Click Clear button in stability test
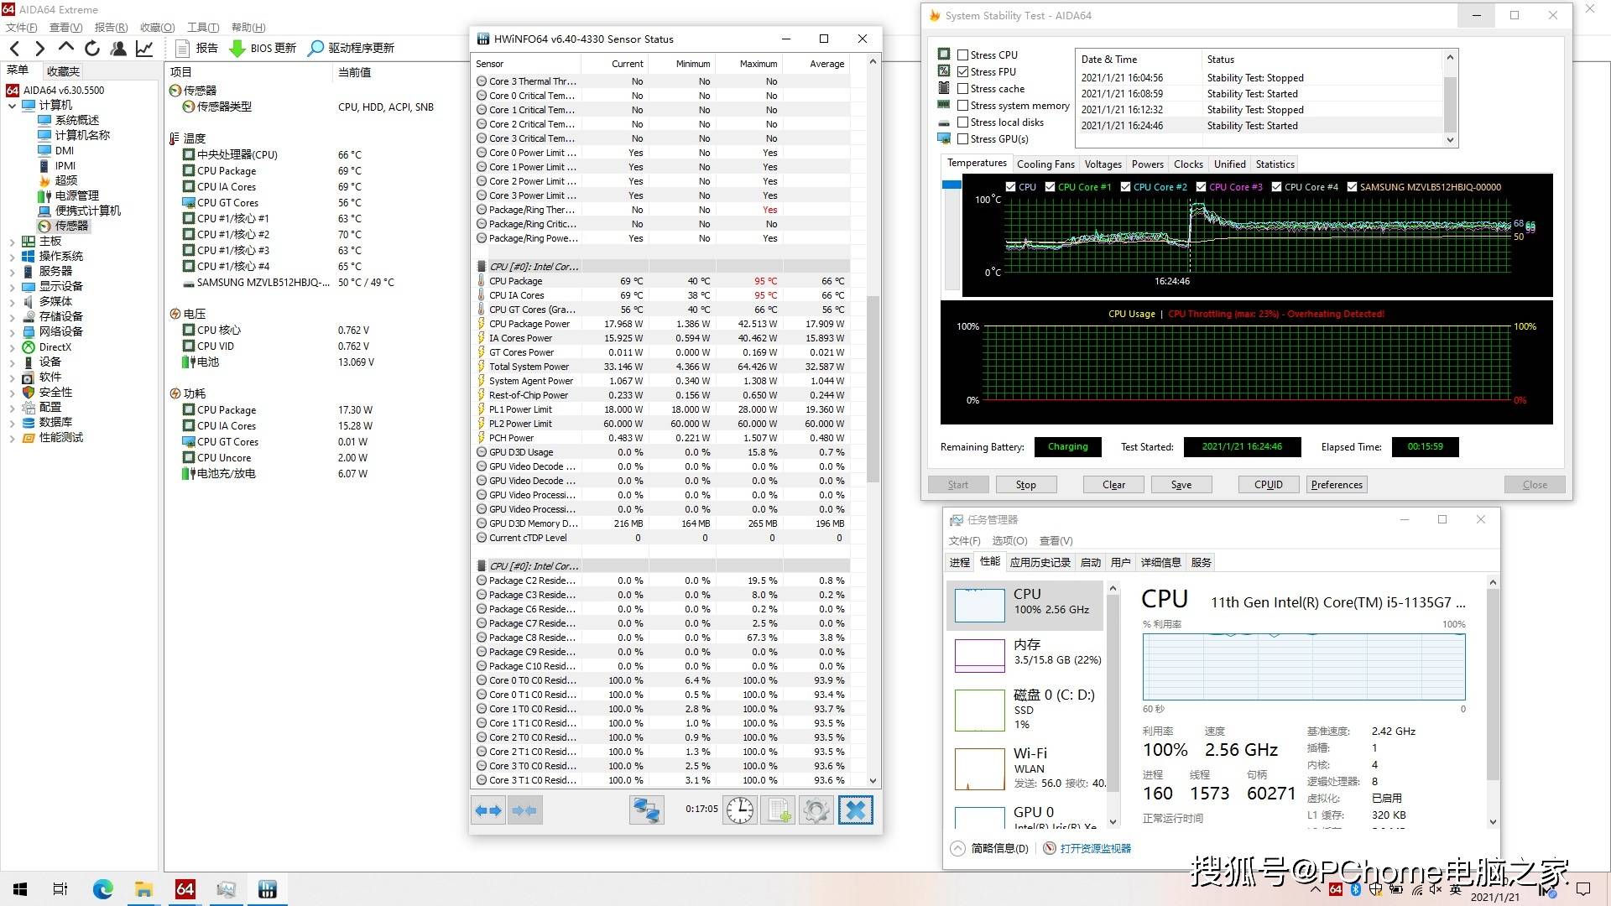This screenshot has height=906, width=1611. click(x=1113, y=485)
